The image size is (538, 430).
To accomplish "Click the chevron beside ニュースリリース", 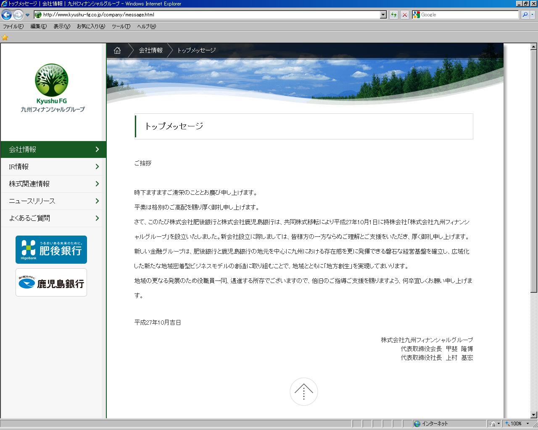I will tap(97, 201).
